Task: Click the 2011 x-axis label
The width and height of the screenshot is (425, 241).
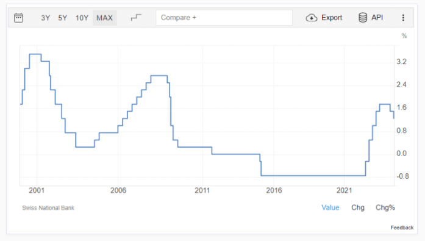Action: click(202, 190)
